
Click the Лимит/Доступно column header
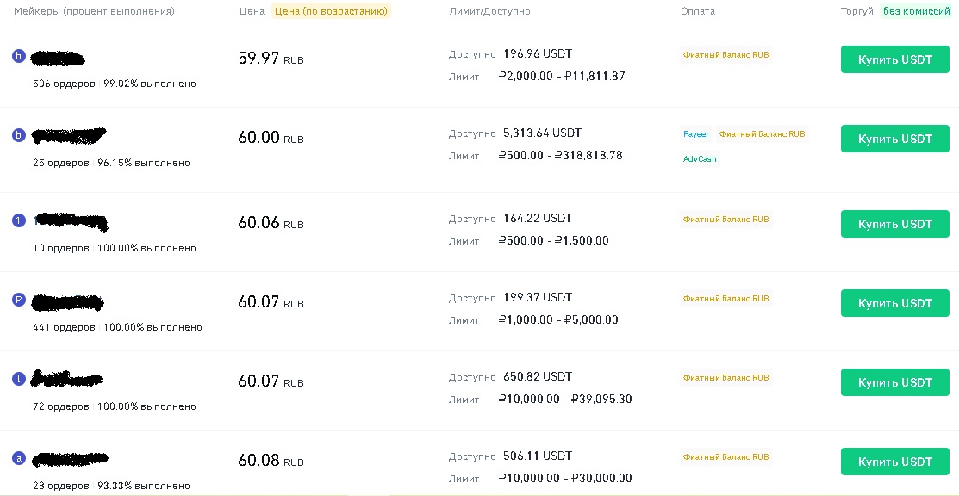(x=489, y=11)
